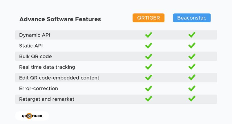Click the blue Beaconstac header button
The height and width of the screenshot is (124, 232).
[192, 18]
